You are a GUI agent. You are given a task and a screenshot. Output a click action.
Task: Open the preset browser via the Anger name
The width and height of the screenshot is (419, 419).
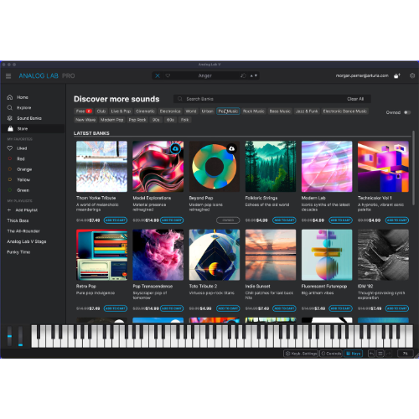click(x=205, y=75)
